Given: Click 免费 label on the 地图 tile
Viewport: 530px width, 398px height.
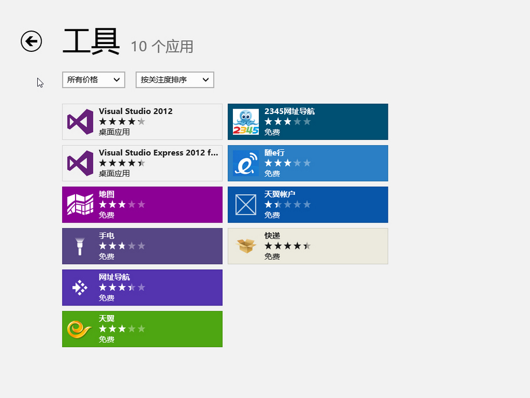Looking at the screenshot, I should 107,215.
